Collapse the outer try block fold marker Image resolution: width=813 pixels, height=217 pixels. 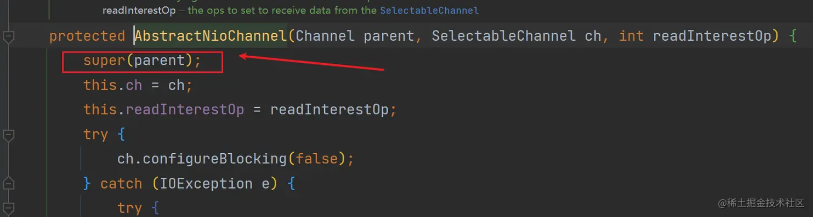[x=8, y=134]
